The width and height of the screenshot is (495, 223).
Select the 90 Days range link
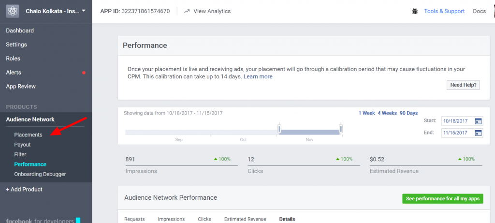[x=408, y=113]
